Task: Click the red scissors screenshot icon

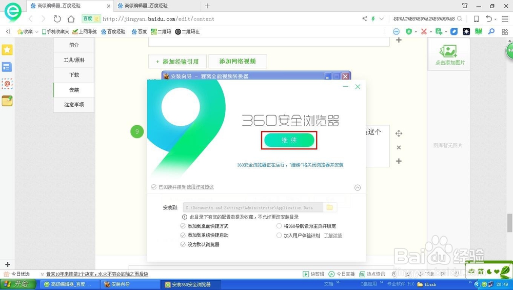Action: (424, 31)
